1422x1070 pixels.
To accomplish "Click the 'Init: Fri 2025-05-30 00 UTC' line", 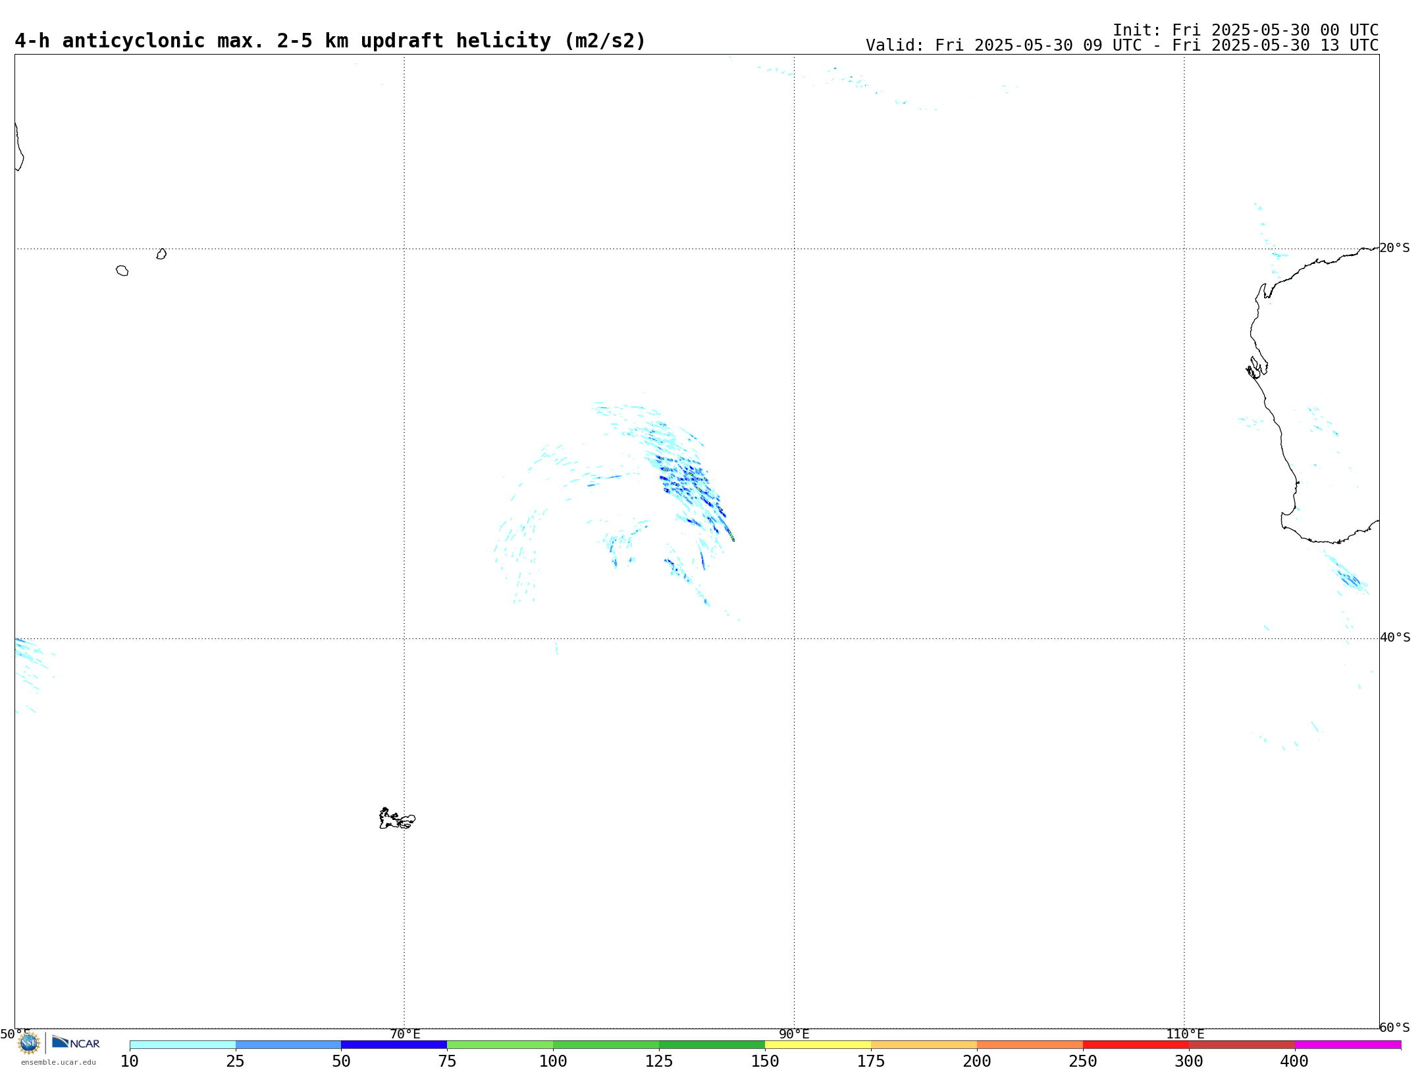I will (x=1246, y=30).
